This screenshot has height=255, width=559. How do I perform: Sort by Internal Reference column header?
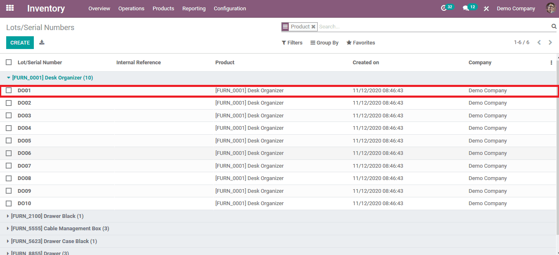point(139,63)
